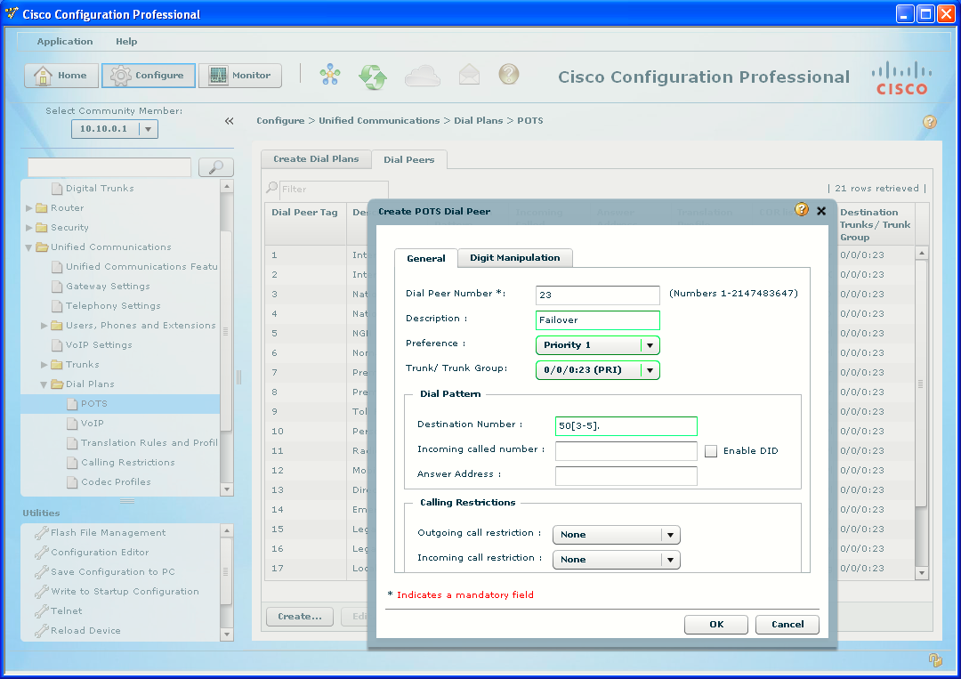Image resolution: width=961 pixels, height=679 pixels.
Task: Click the Cisco logo
Action: pyautogui.click(x=901, y=77)
